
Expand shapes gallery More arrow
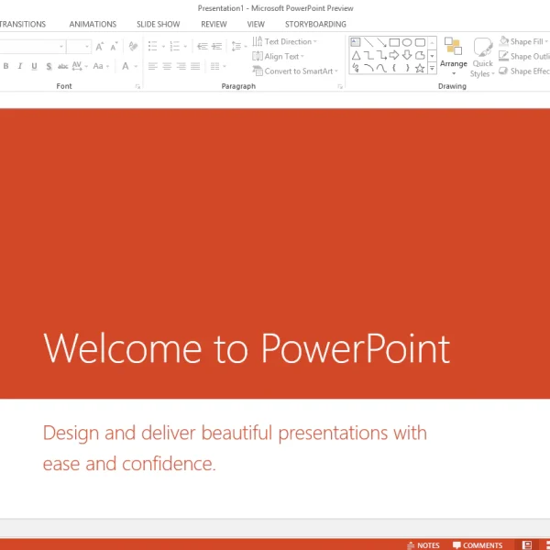click(x=432, y=69)
